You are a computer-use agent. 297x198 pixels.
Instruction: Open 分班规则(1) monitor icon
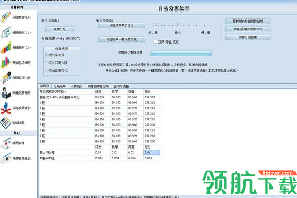6,32
